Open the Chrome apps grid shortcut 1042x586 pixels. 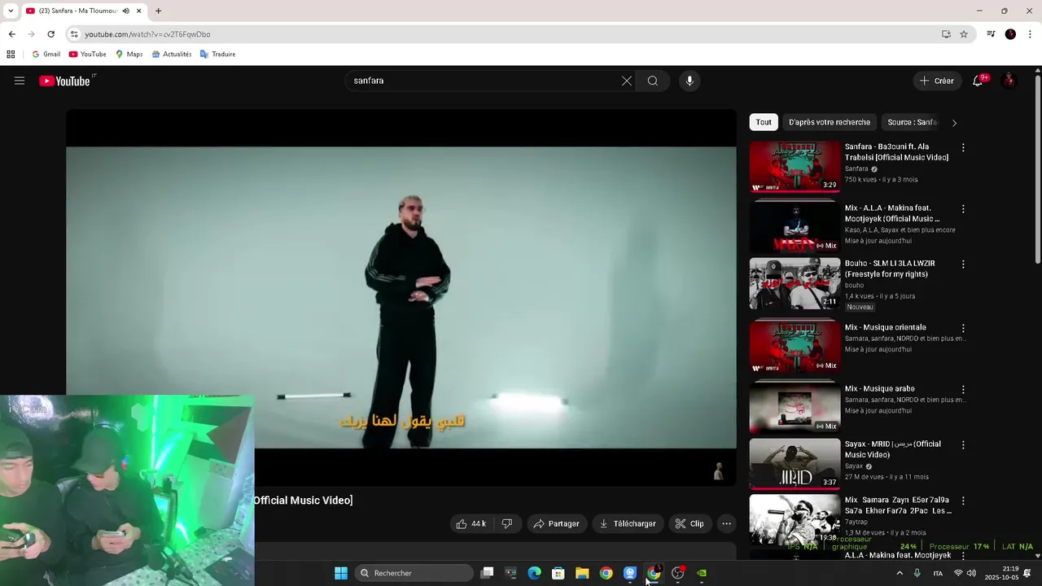[11, 55]
